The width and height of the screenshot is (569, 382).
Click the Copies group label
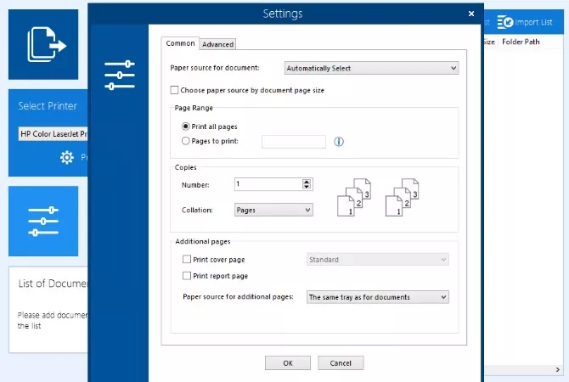pyautogui.click(x=185, y=167)
